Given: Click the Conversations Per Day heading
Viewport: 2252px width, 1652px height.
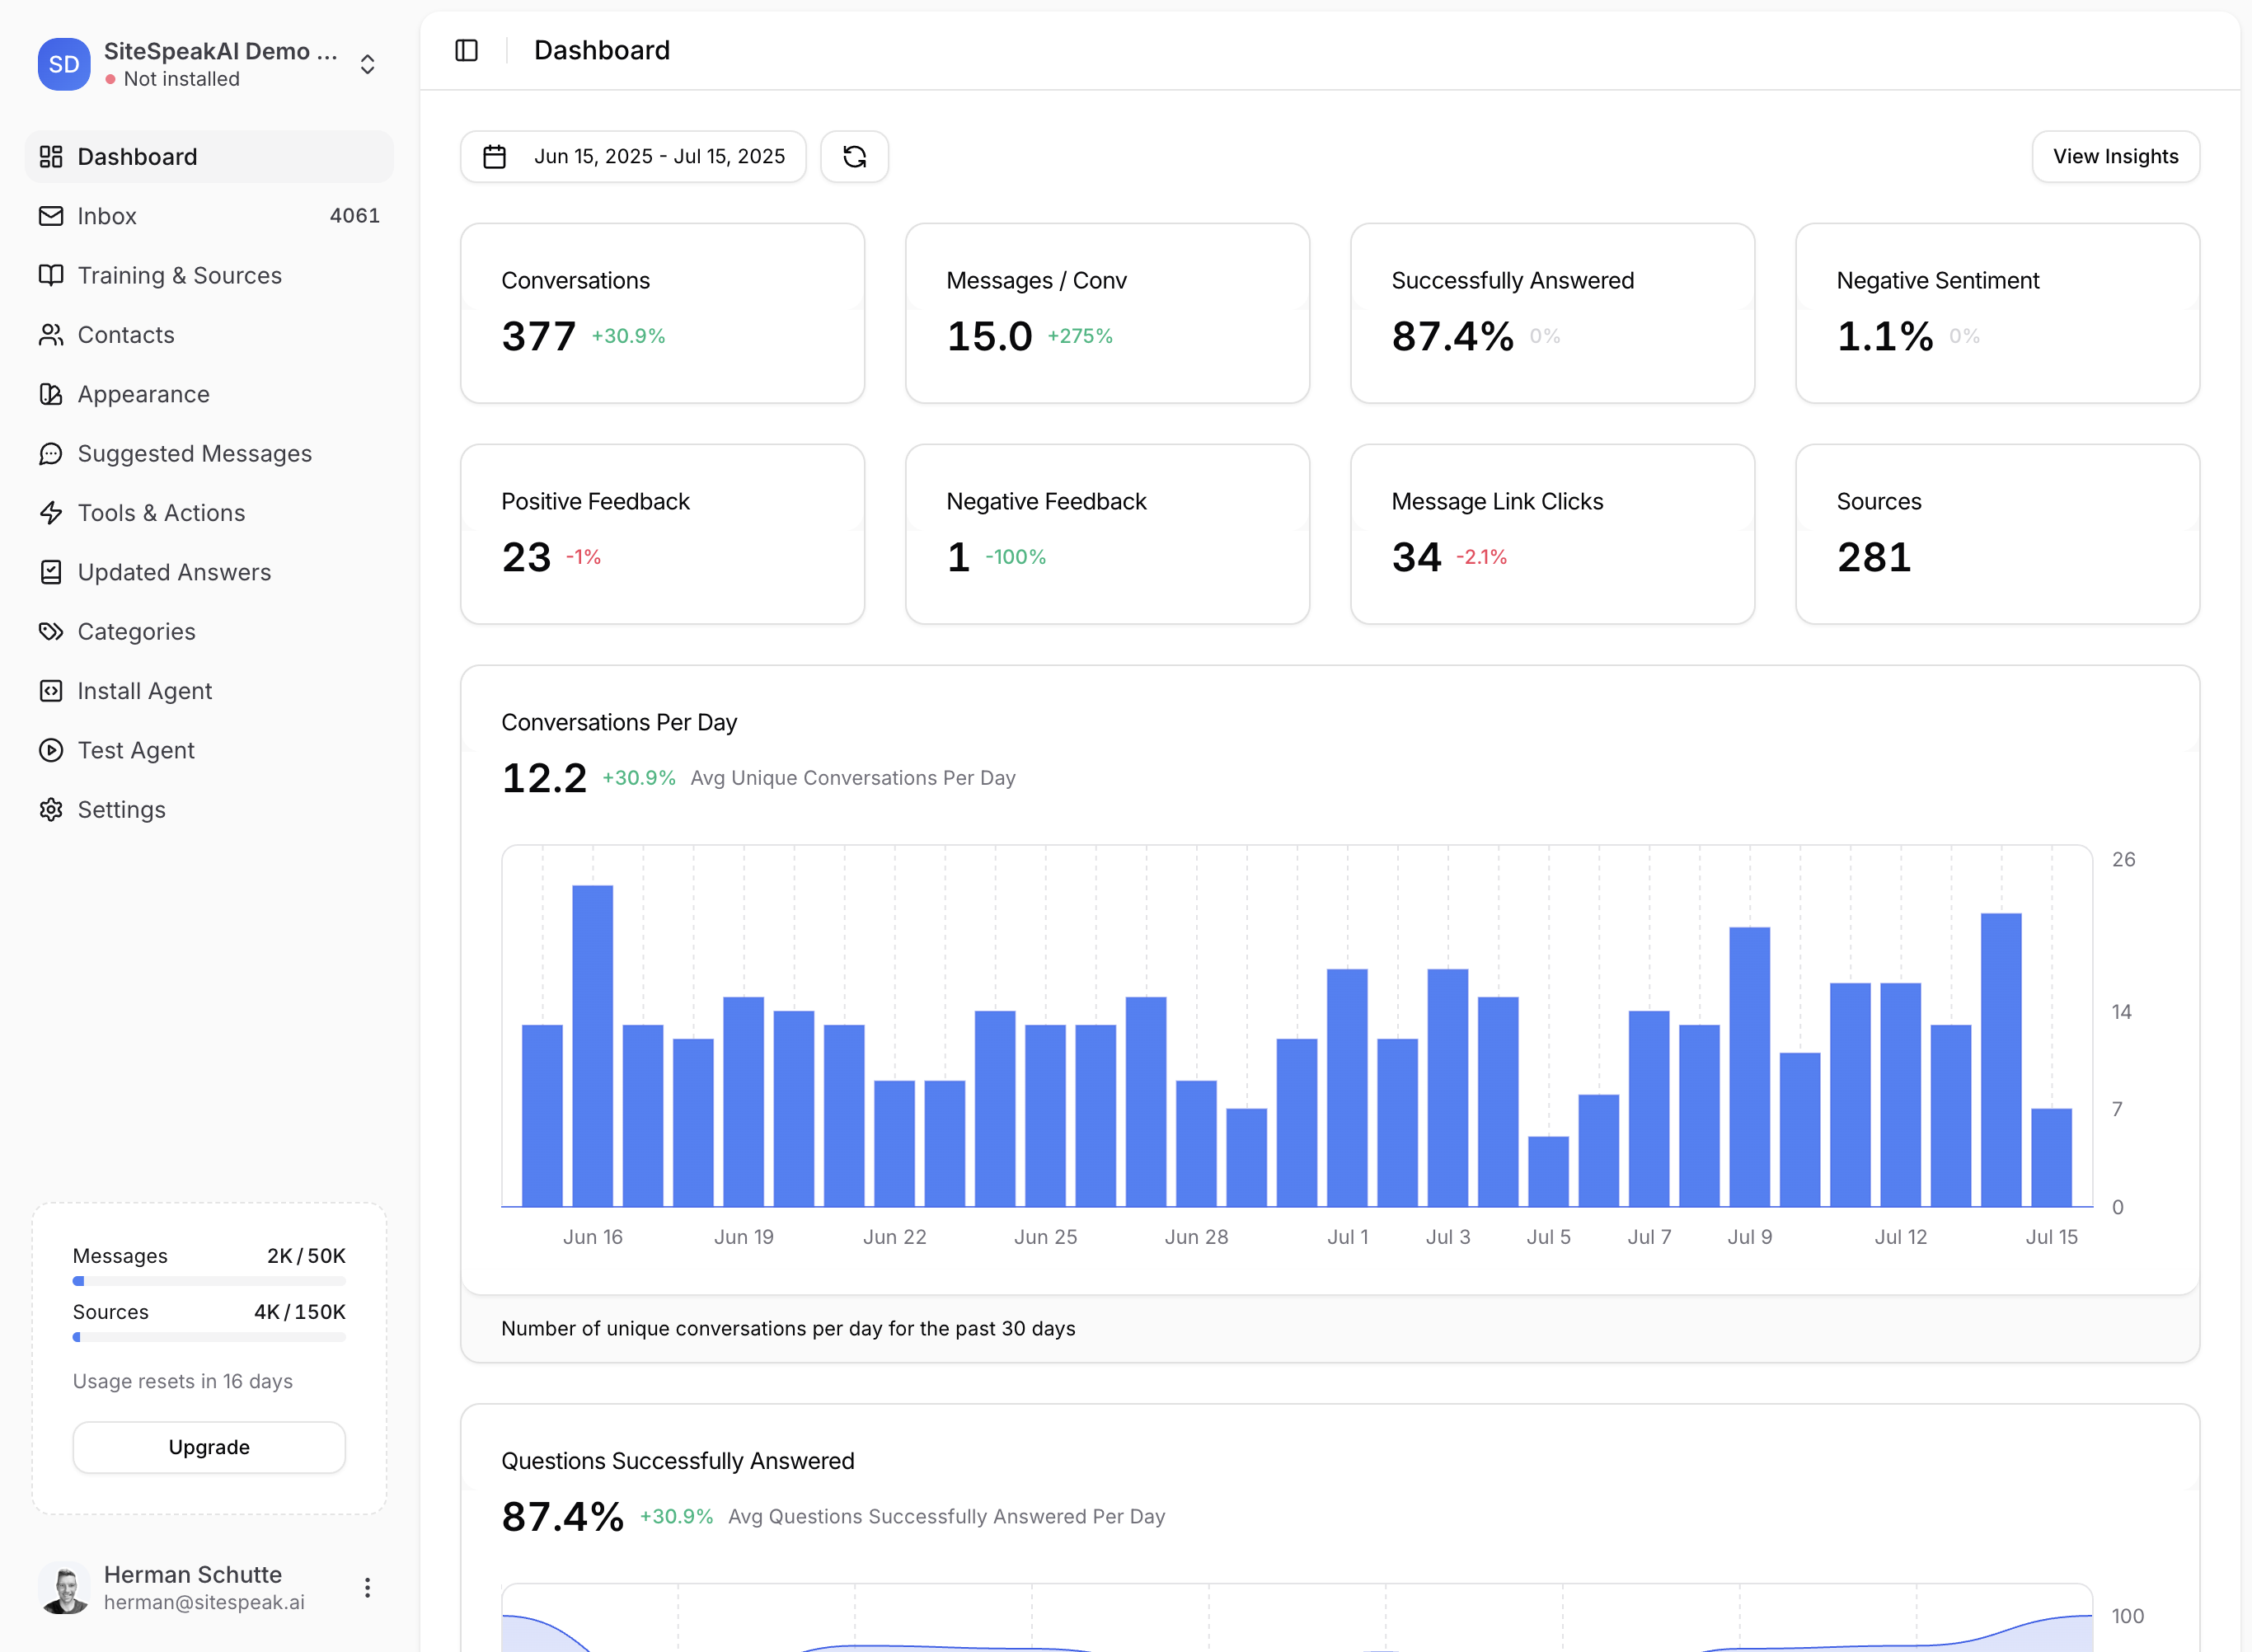Looking at the screenshot, I should coord(619,722).
